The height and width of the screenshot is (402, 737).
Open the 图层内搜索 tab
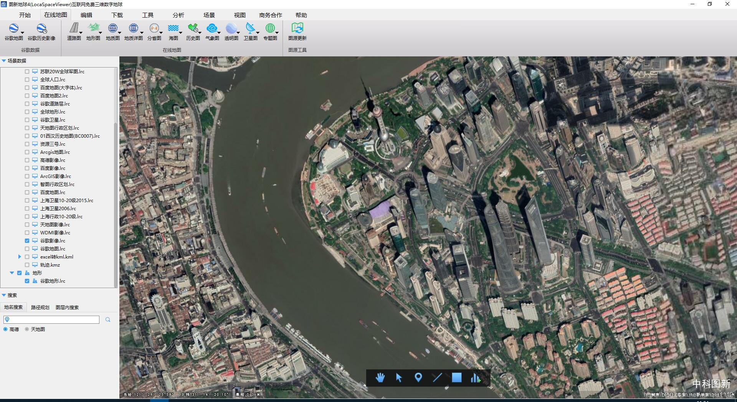tap(67, 308)
